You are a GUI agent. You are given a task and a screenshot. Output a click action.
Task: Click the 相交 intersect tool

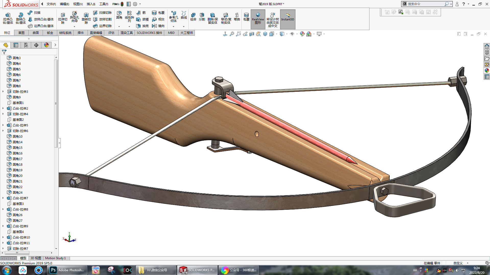(x=158, y=19)
